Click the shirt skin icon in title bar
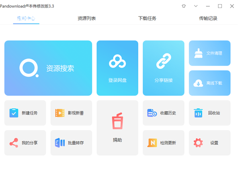Image resolution: width=238 pixels, height=171 pixels. [x=184, y=6]
